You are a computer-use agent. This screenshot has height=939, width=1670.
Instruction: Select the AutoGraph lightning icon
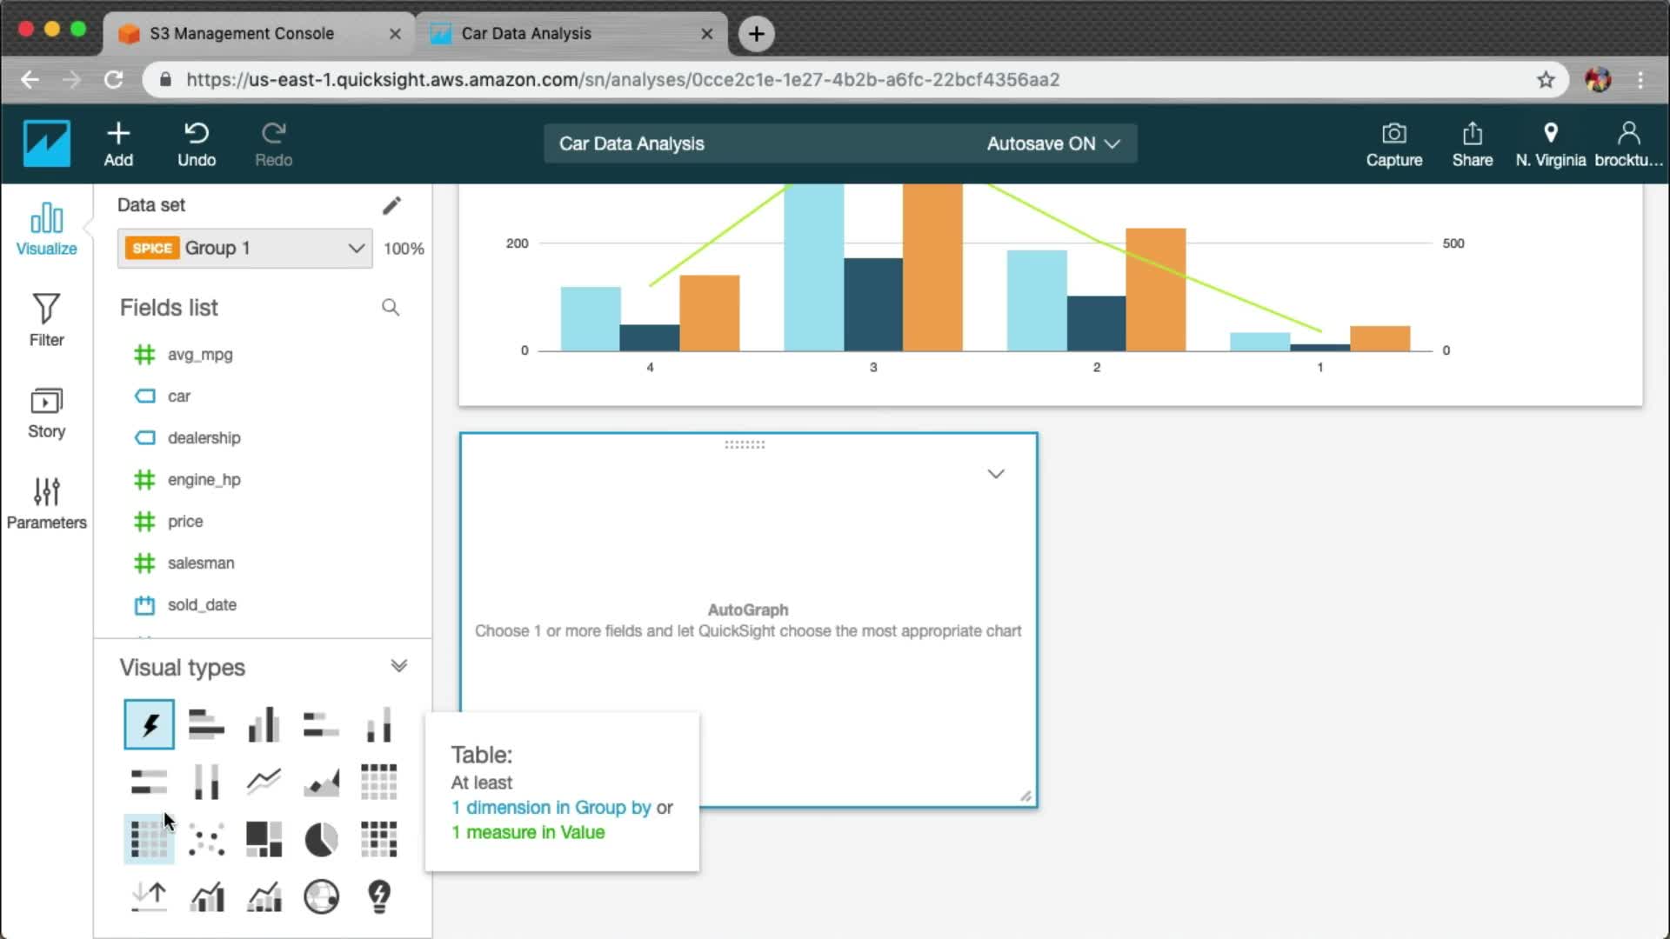pyautogui.click(x=149, y=724)
